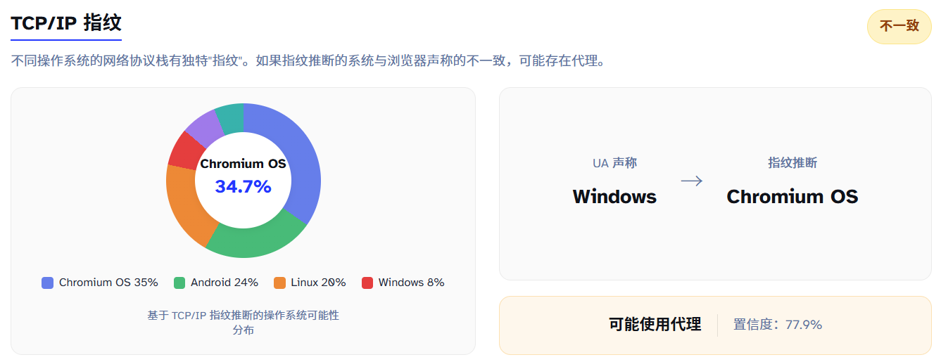The image size is (941, 362).
Task: Click the arrow icon between Windows and Chromium OS
Action: (x=692, y=181)
